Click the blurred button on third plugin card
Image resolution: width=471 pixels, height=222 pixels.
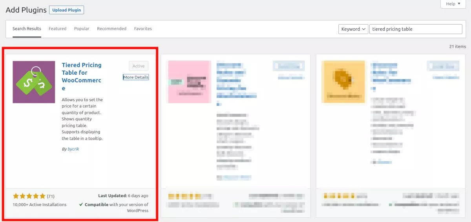point(443,66)
